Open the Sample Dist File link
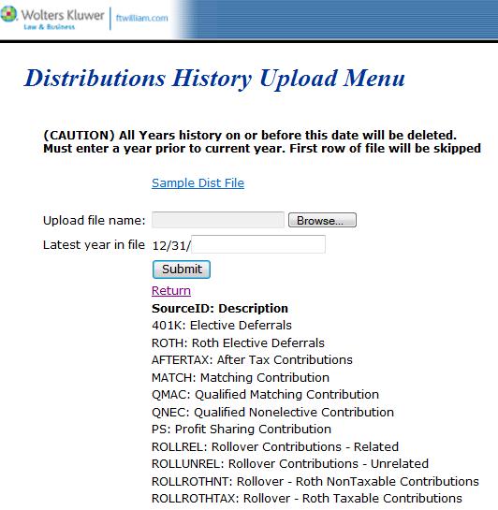The height and width of the screenshot is (510, 498). [x=198, y=183]
